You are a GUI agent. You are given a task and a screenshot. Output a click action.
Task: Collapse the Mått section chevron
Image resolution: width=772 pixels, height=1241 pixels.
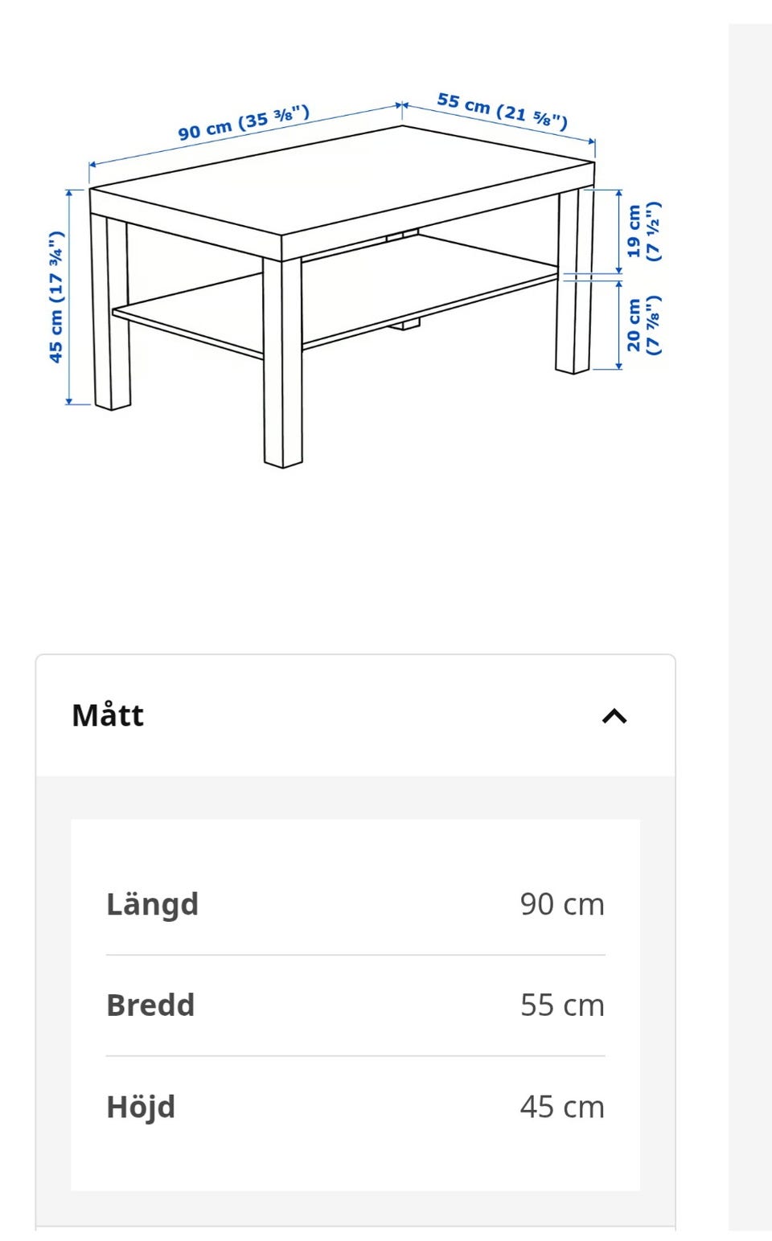click(x=614, y=715)
